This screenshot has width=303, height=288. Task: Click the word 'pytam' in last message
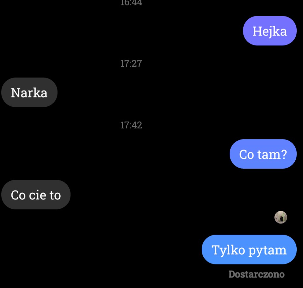click(267, 251)
